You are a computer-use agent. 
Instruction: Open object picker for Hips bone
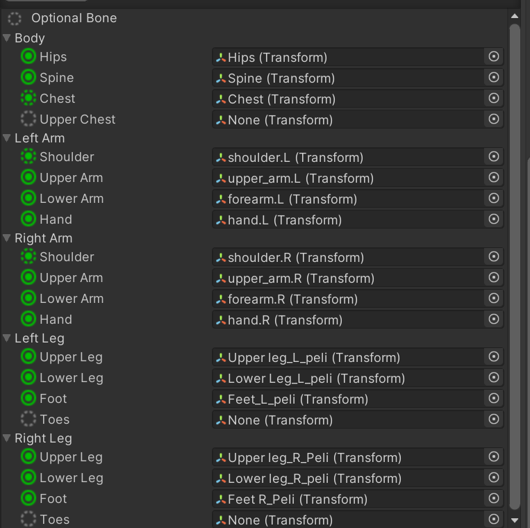pos(493,56)
